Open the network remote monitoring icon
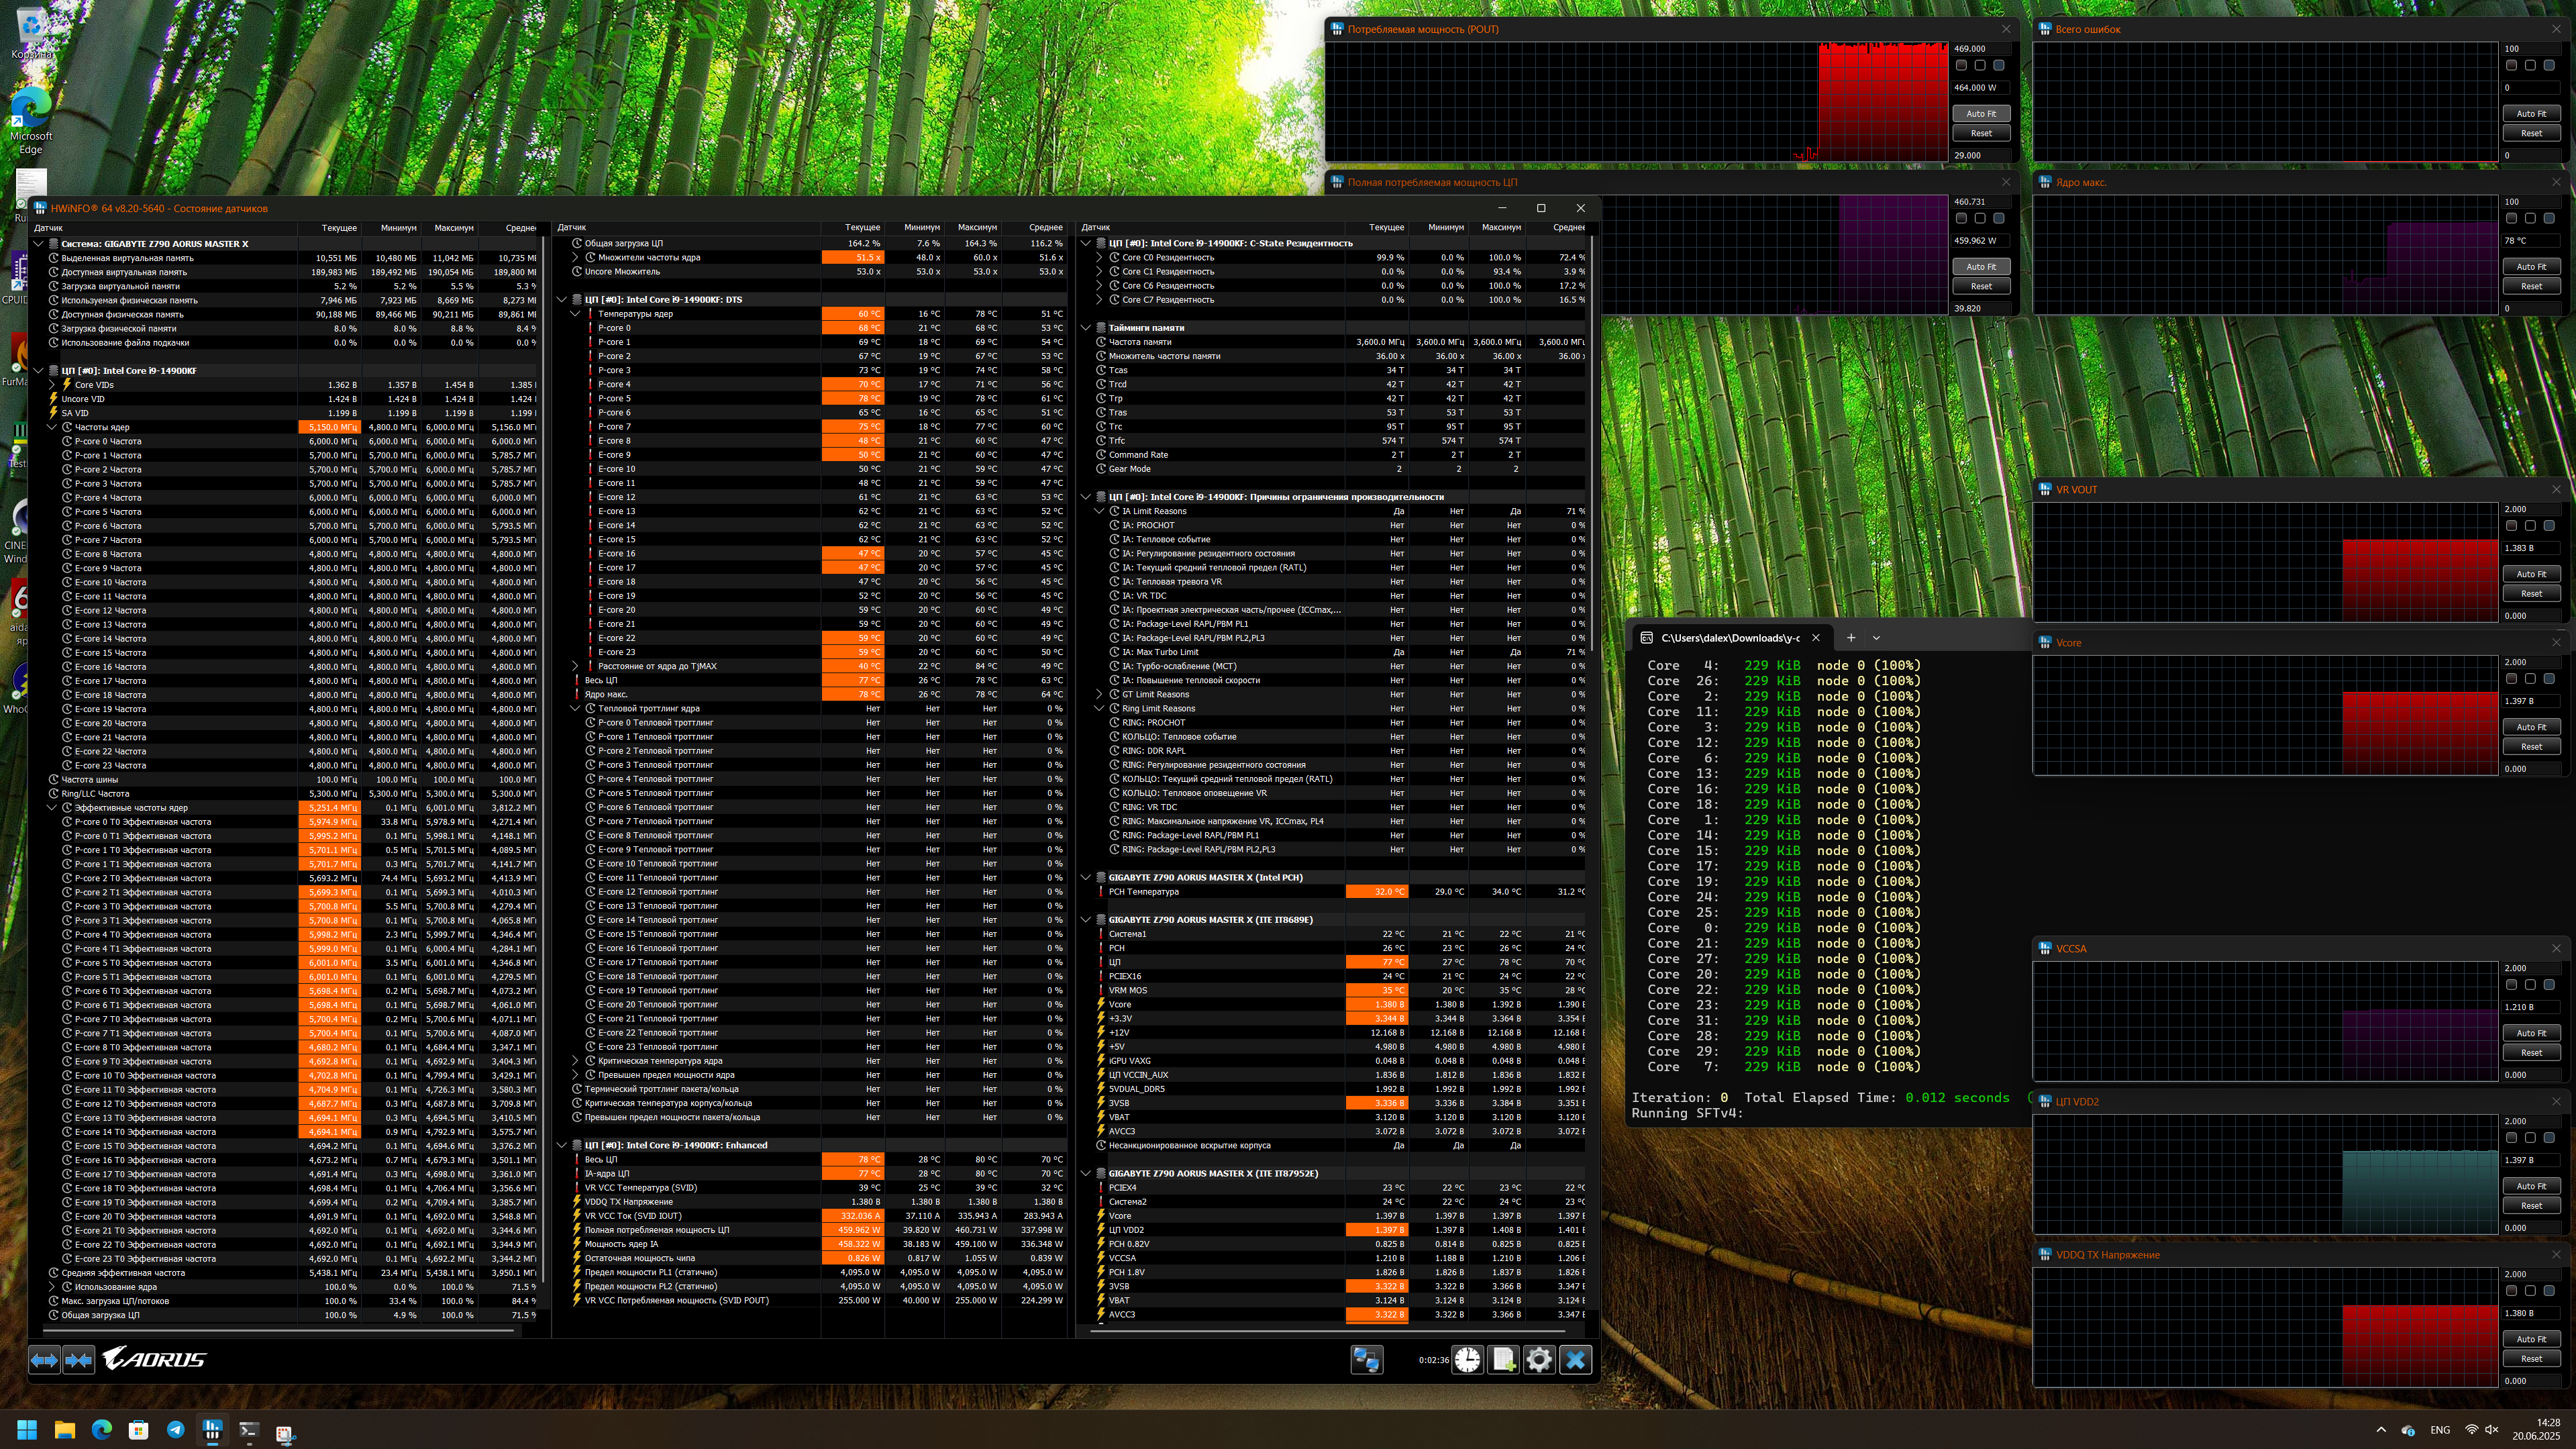Viewport: 2576px width, 1449px height. (x=1366, y=1359)
